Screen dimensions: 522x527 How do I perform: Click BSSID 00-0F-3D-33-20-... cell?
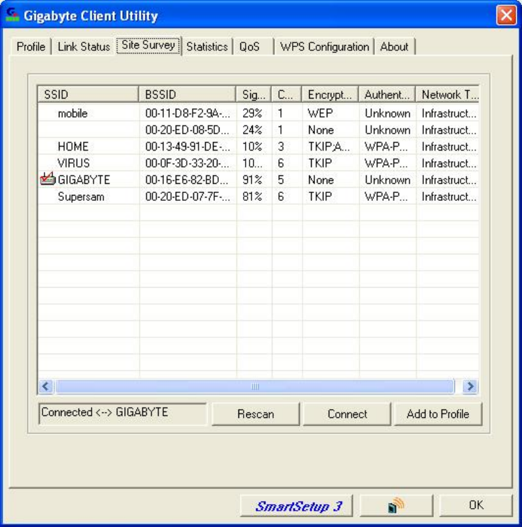click(187, 163)
